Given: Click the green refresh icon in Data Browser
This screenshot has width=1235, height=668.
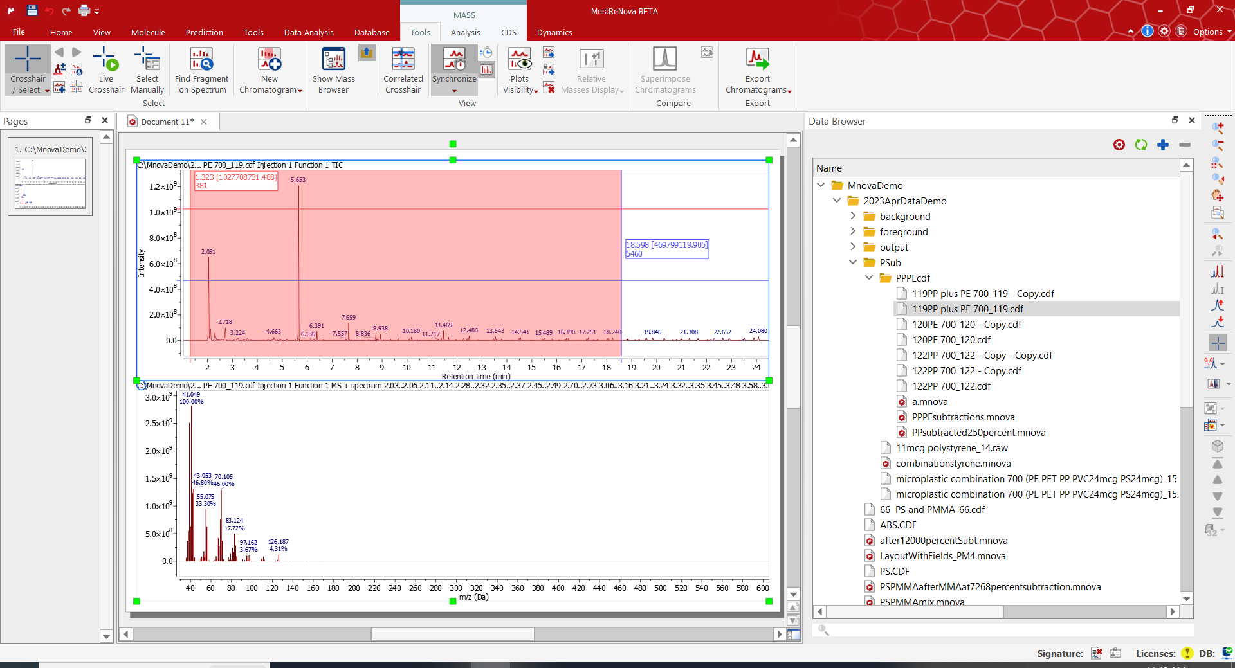Looking at the screenshot, I should (x=1141, y=145).
